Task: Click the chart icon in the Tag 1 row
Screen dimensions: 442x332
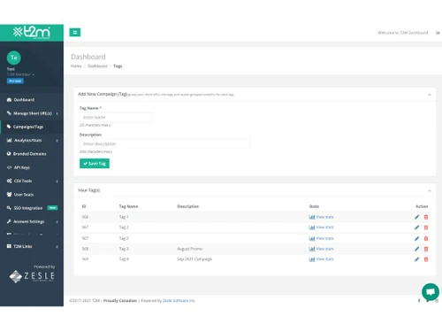Action: 312,217
